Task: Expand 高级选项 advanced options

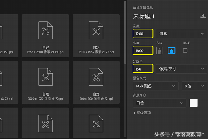Action: tap(142, 113)
